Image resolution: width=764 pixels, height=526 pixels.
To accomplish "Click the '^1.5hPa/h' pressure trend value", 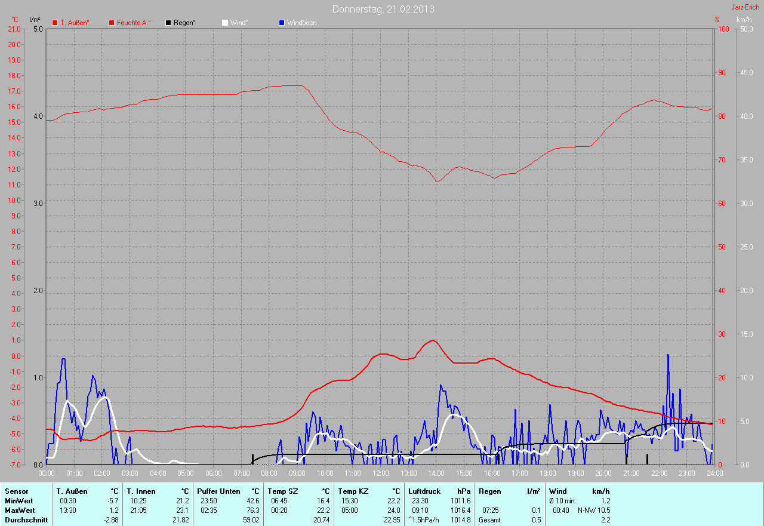I will click(424, 520).
